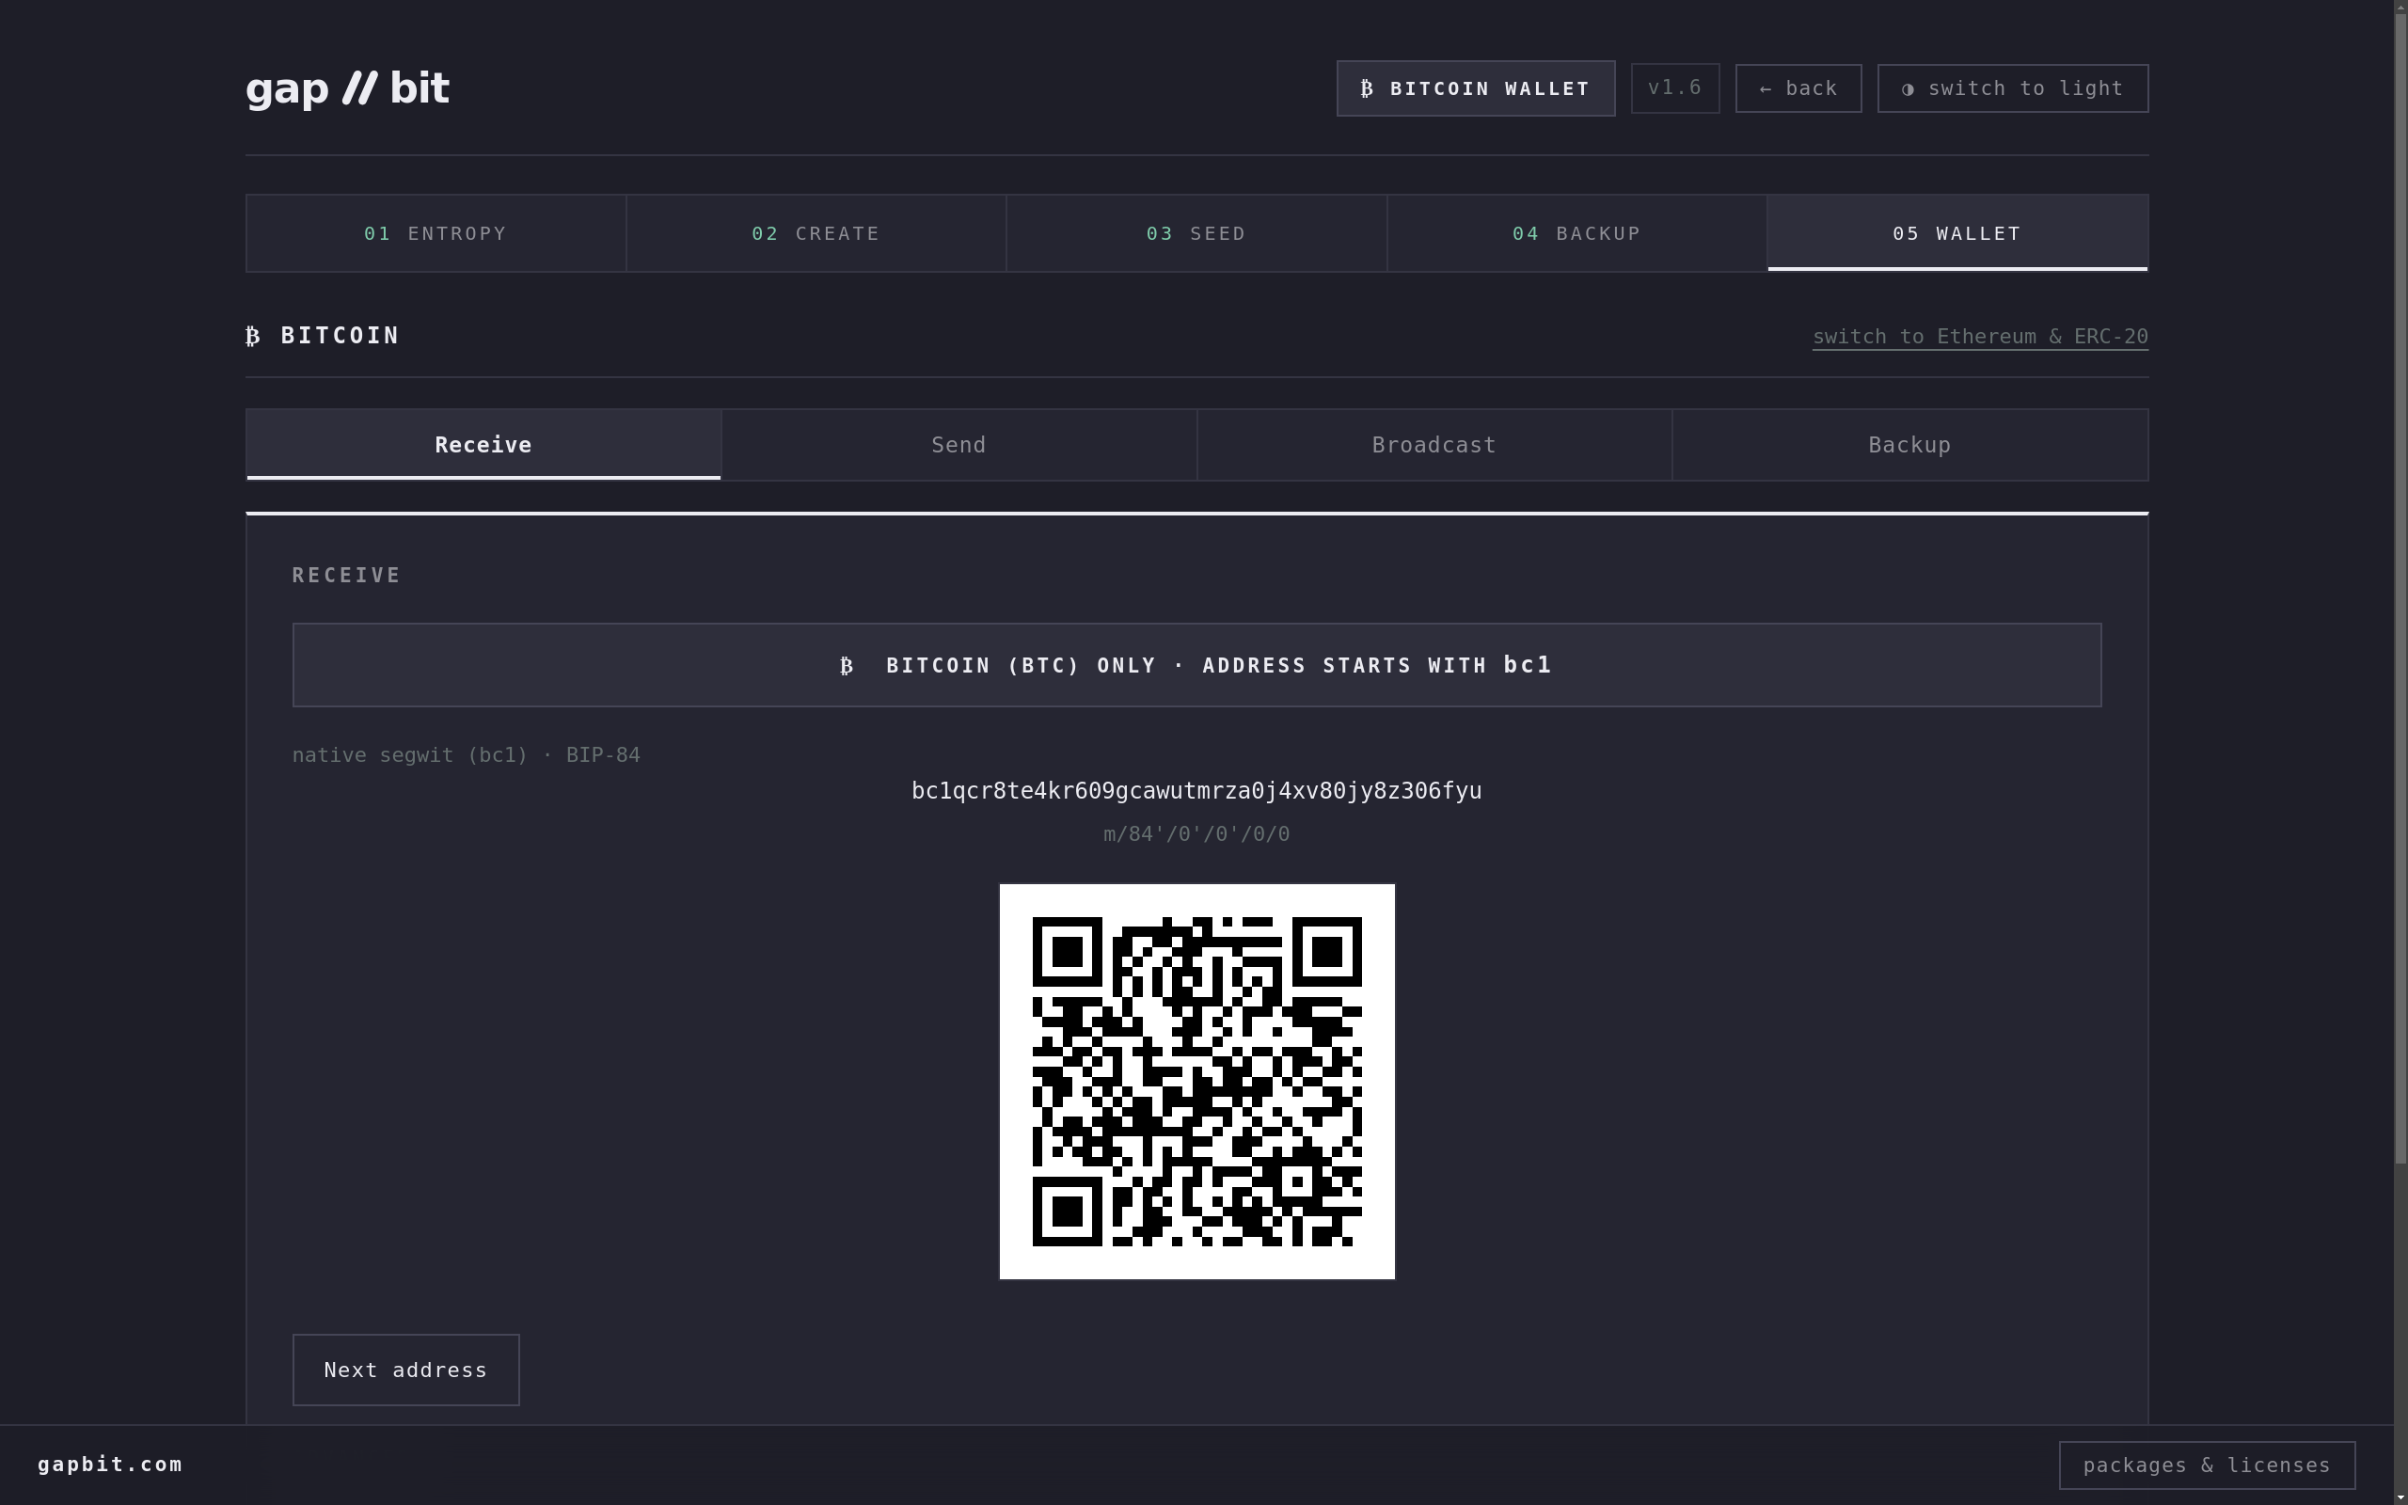Open the 04 Backup step tab

click(1577, 233)
